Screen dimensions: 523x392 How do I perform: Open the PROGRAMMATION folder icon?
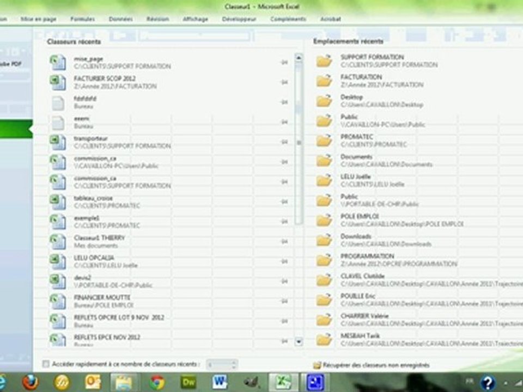point(324,260)
